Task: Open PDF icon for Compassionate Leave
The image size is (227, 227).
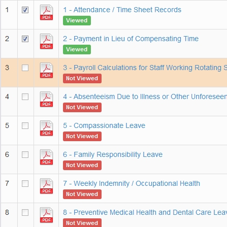Action: coord(46,128)
